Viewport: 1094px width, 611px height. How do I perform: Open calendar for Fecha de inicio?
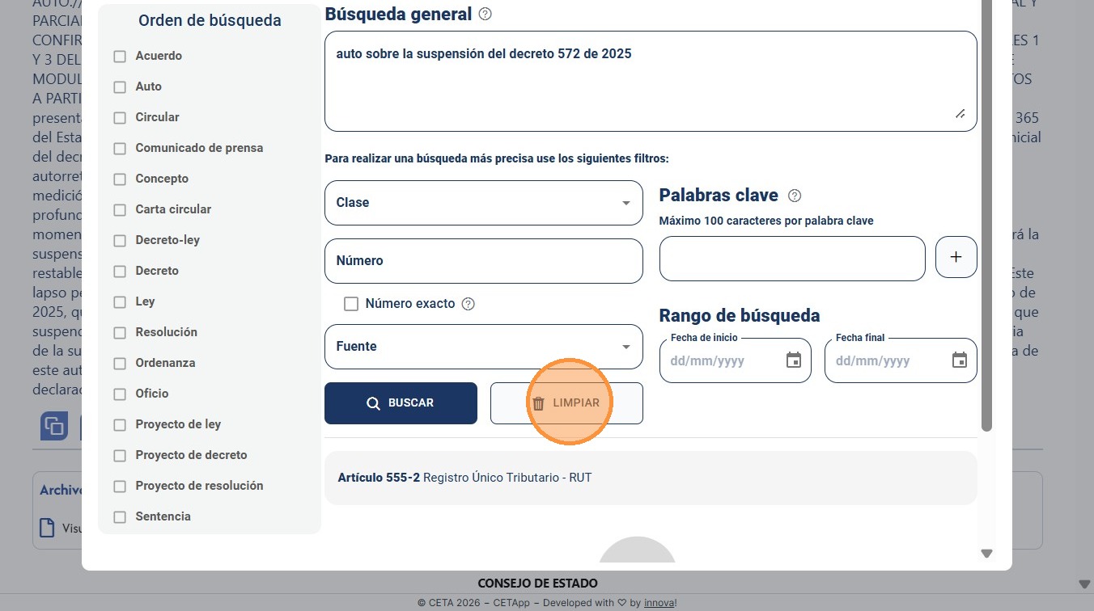(794, 360)
